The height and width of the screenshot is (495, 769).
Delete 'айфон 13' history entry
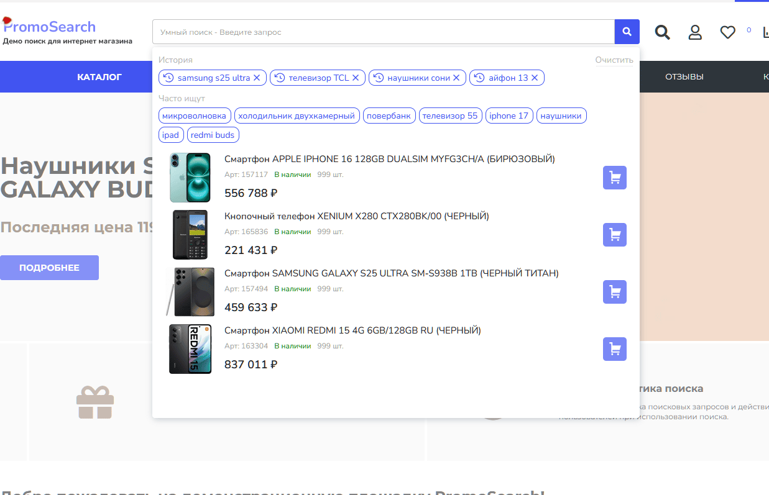pos(535,78)
